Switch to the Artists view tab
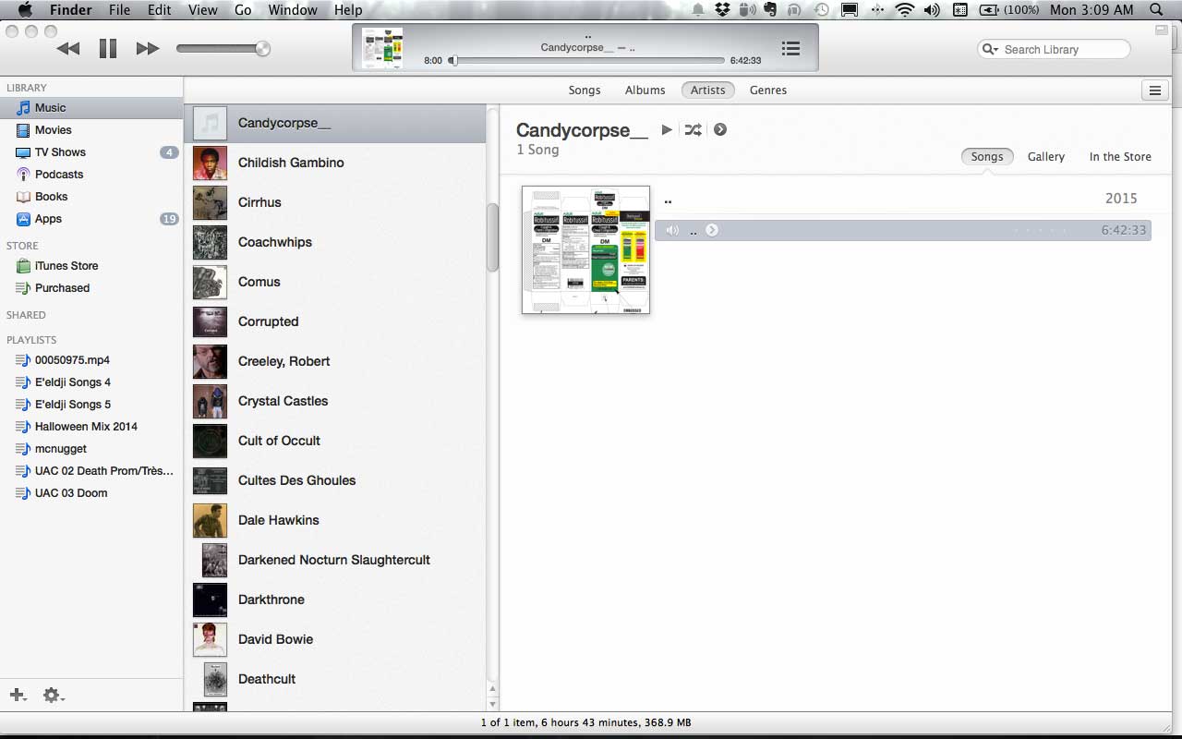The height and width of the screenshot is (739, 1182). (x=708, y=90)
